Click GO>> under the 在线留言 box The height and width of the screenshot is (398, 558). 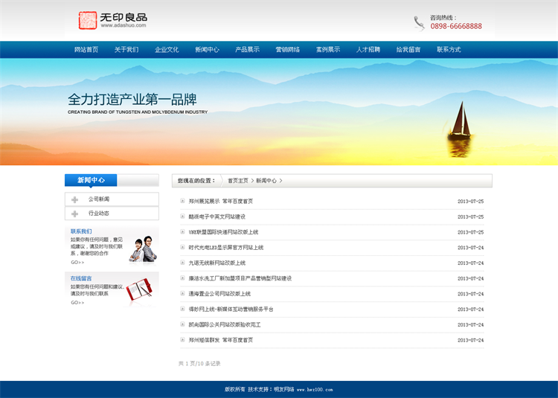(x=77, y=302)
